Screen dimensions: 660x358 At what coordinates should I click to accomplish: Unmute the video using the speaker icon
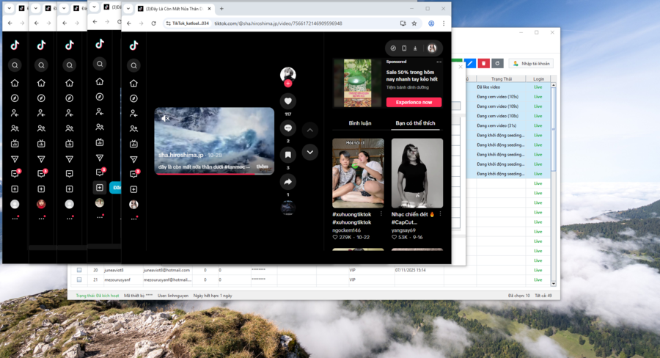click(x=166, y=118)
